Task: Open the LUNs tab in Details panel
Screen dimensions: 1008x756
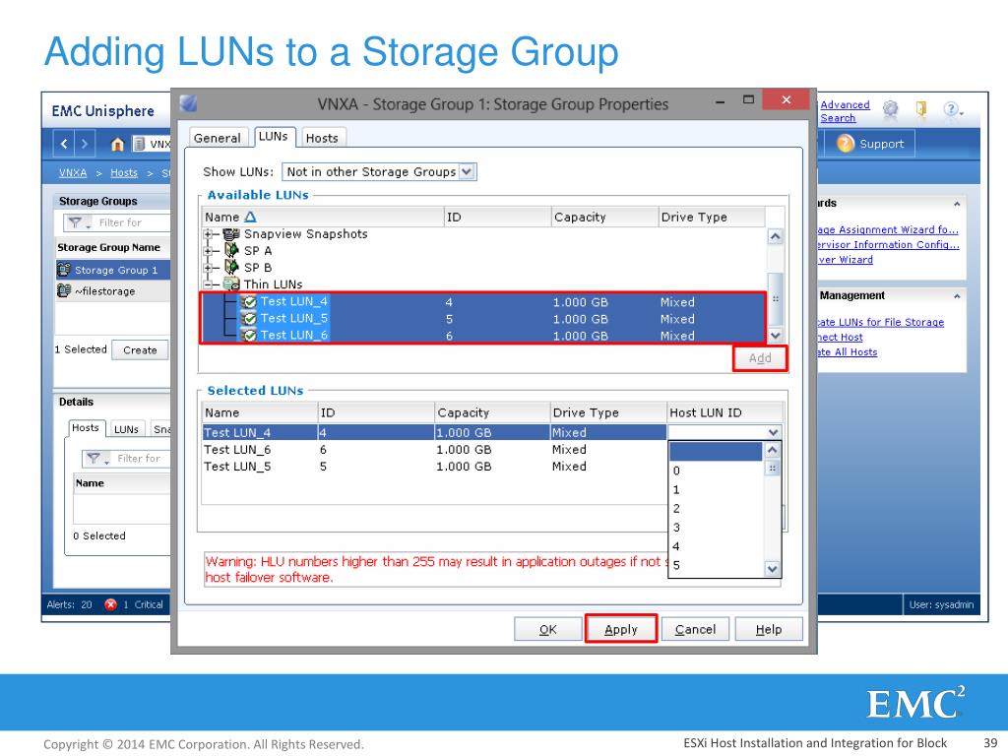Action: pos(126,429)
